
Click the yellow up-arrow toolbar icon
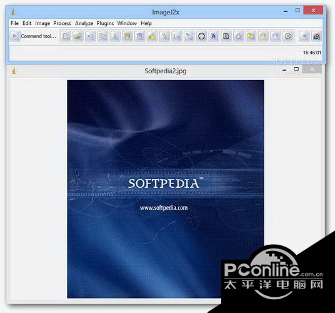(263, 36)
